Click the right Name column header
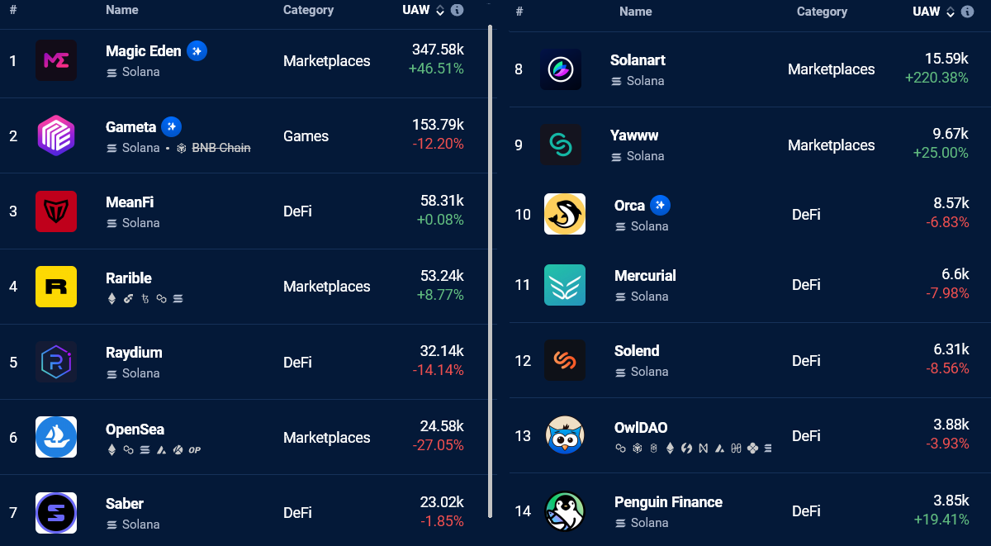The height and width of the screenshot is (546, 991). [x=635, y=12]
